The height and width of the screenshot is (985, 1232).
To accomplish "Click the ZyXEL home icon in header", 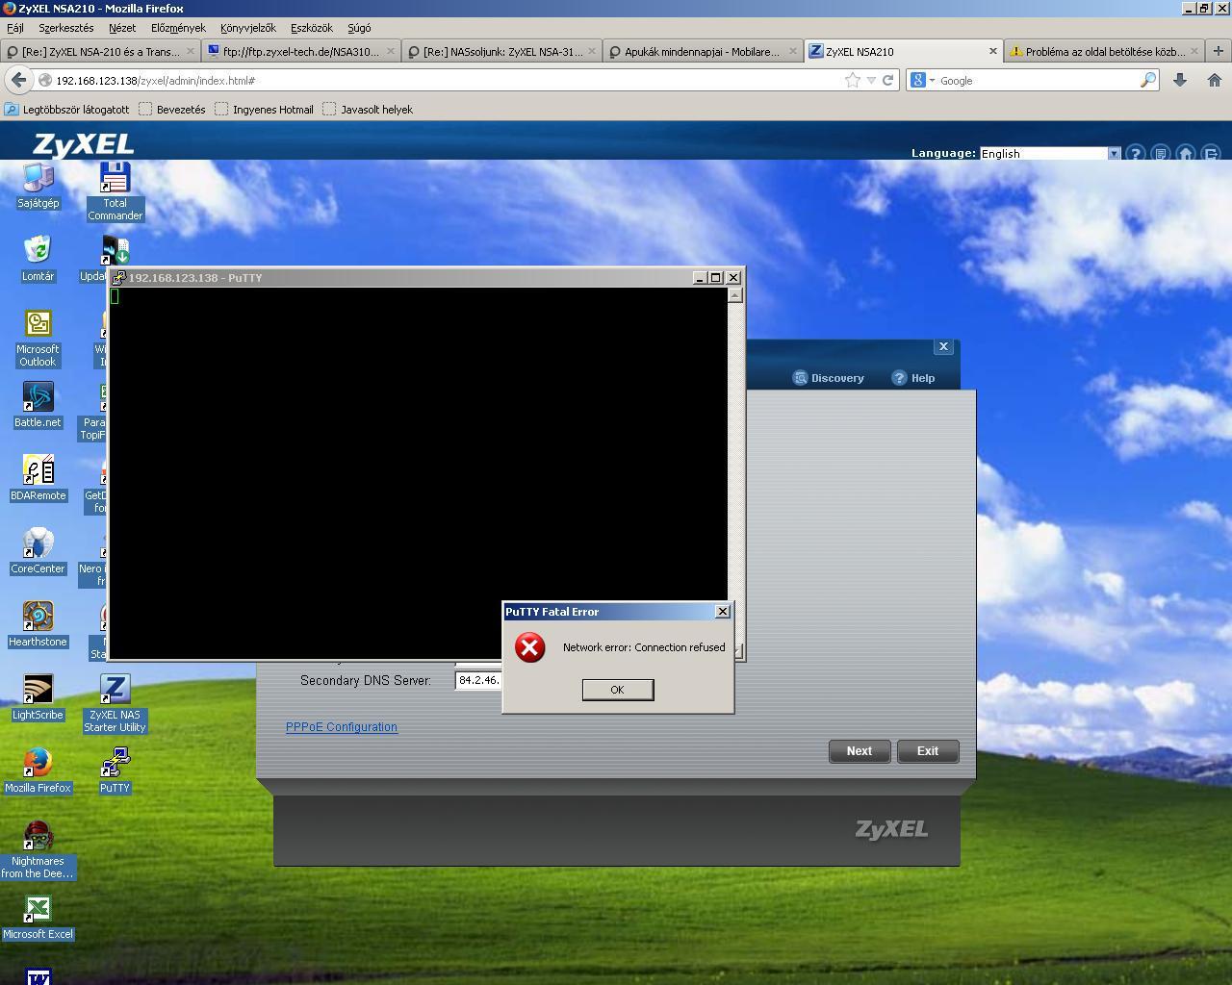I will coord(1186,153).
